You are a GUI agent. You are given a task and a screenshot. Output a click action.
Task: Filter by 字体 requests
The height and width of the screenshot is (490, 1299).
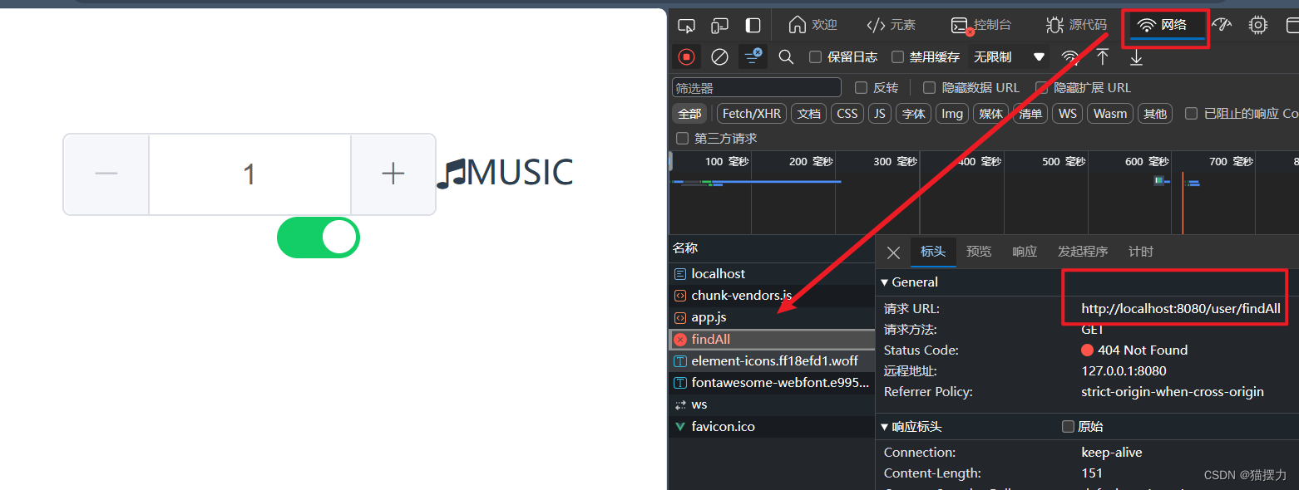[x=913, y=114]
